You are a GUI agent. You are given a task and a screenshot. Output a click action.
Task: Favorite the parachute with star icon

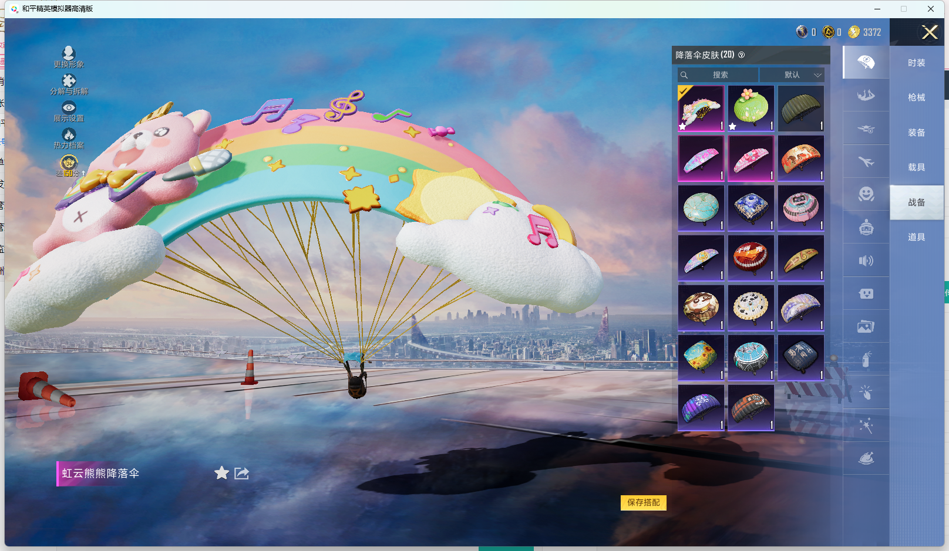[x=221, y=473]
